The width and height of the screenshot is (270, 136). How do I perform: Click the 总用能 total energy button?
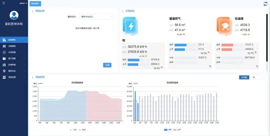[244, 77]
